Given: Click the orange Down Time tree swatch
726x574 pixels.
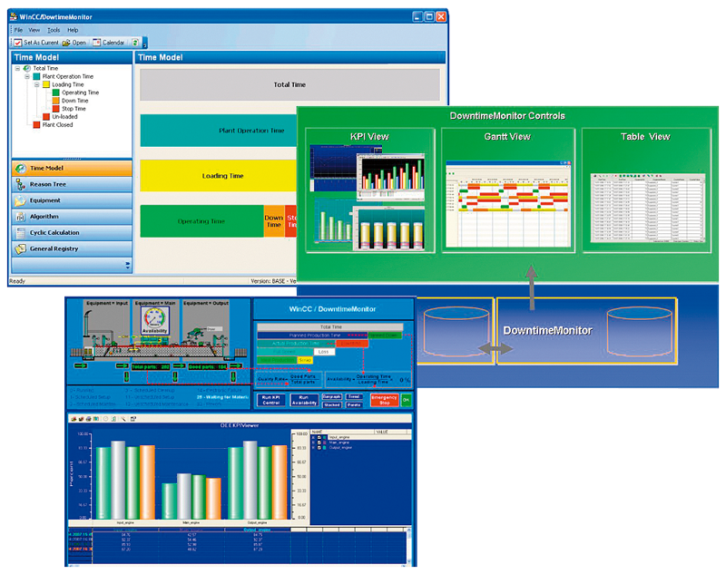Looking at the screenshot, I should coord(56,101).
